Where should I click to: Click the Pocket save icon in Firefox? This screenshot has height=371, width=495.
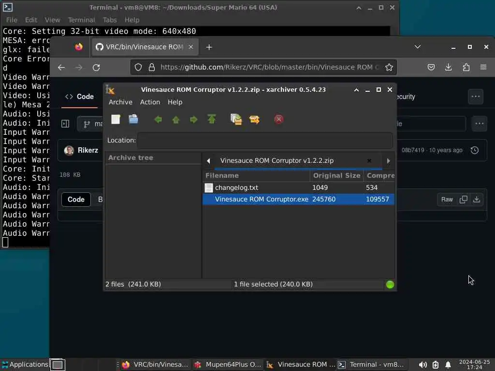click(431, 67)
